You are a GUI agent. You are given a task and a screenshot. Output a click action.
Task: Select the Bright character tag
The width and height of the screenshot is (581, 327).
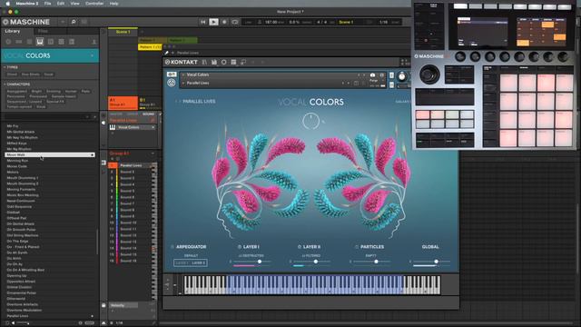click(x=36, y=91)
